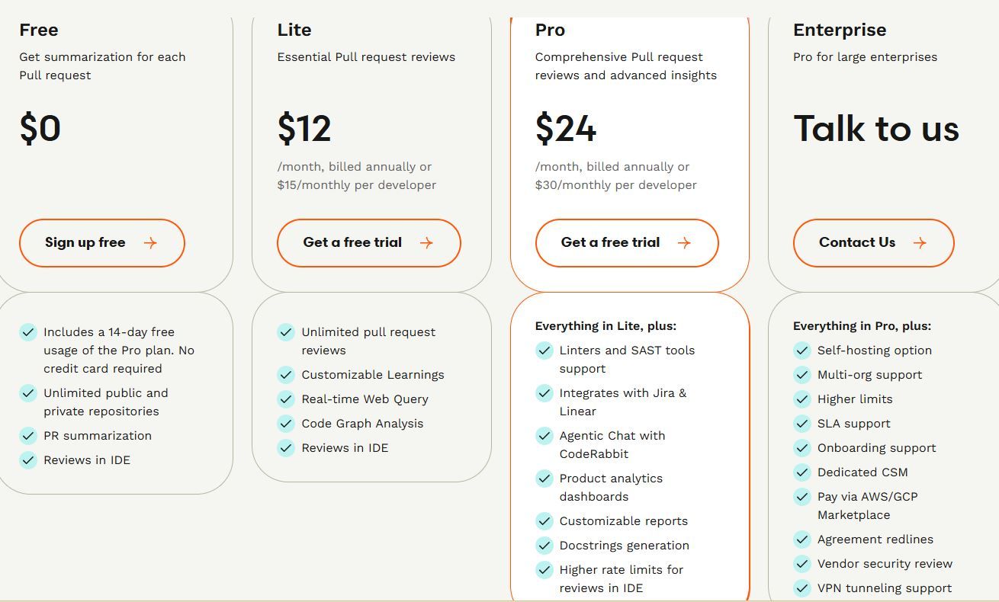Select the Pro plan heading
Screen dimensions: 999x602
tap(550, 30)
